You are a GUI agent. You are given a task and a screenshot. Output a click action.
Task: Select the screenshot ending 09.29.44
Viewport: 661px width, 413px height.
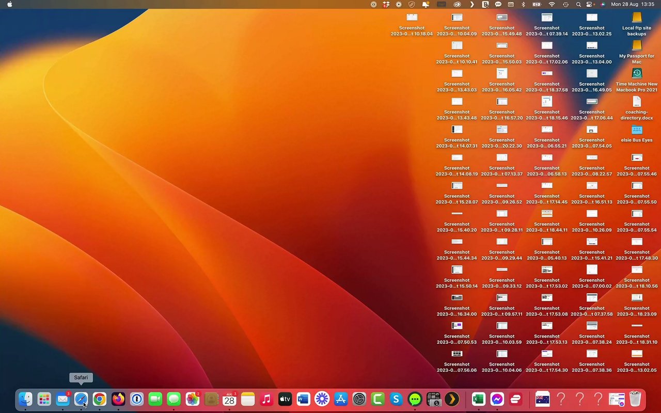pos(502,248)
